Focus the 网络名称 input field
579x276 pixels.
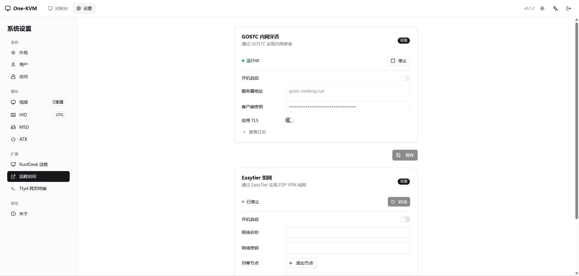pos(347,232)
